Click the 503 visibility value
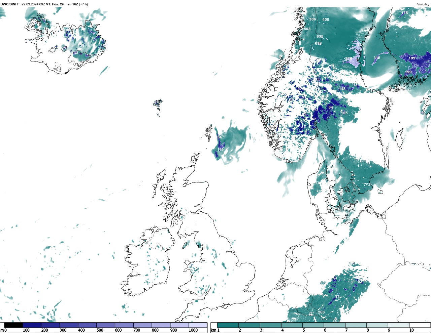 [x=307, y=29]
